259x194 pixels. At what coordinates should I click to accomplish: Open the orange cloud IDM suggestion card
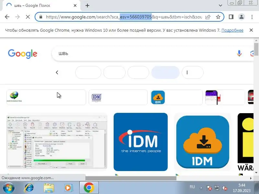tap(176, 97)
